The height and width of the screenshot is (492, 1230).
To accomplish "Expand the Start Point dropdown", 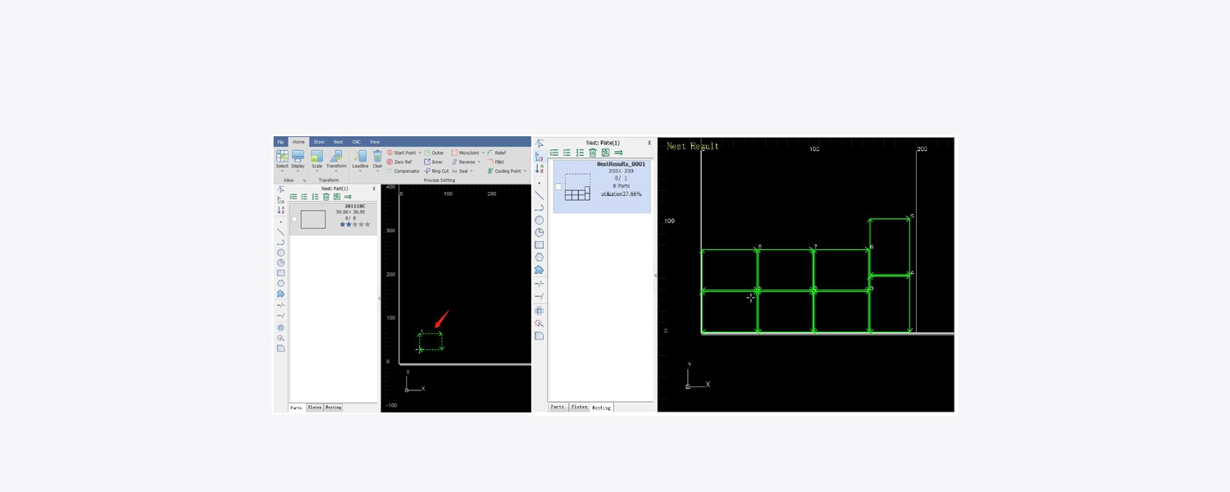I will (420, 153).
